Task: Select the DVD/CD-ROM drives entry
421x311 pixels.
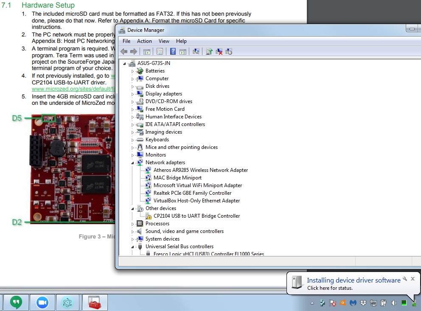Action: coord(169,101)
